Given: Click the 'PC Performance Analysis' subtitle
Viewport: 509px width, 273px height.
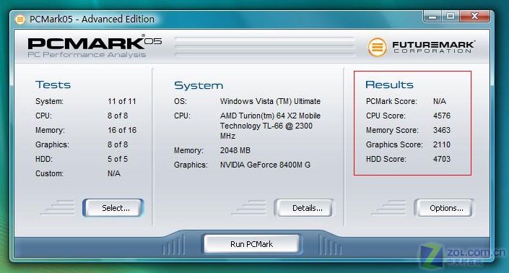Looking at the screenshot, I should (87, 55).
